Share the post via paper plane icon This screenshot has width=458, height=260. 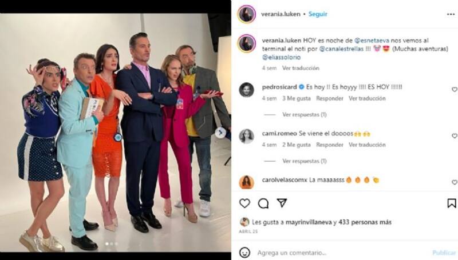(282, 203)
